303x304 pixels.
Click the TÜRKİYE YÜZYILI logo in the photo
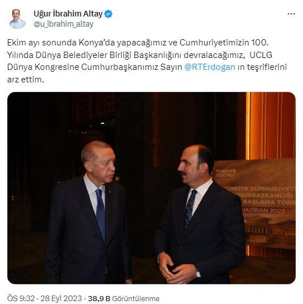(226, 173)
